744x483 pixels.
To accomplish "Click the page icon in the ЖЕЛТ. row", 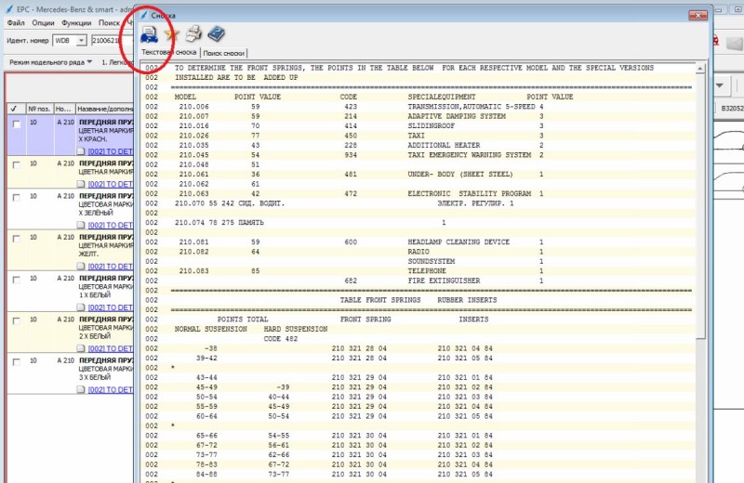I will pyautogui.click(x=81, y=266).
